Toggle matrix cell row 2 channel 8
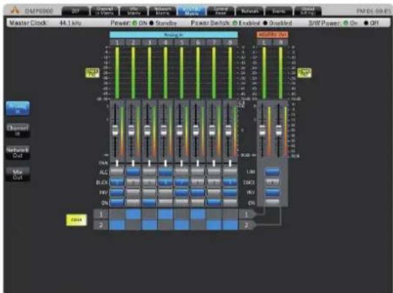The image size is (393, 293). (230, 225)
